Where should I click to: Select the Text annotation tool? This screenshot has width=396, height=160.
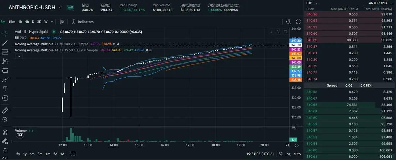(x=5, y=89)
